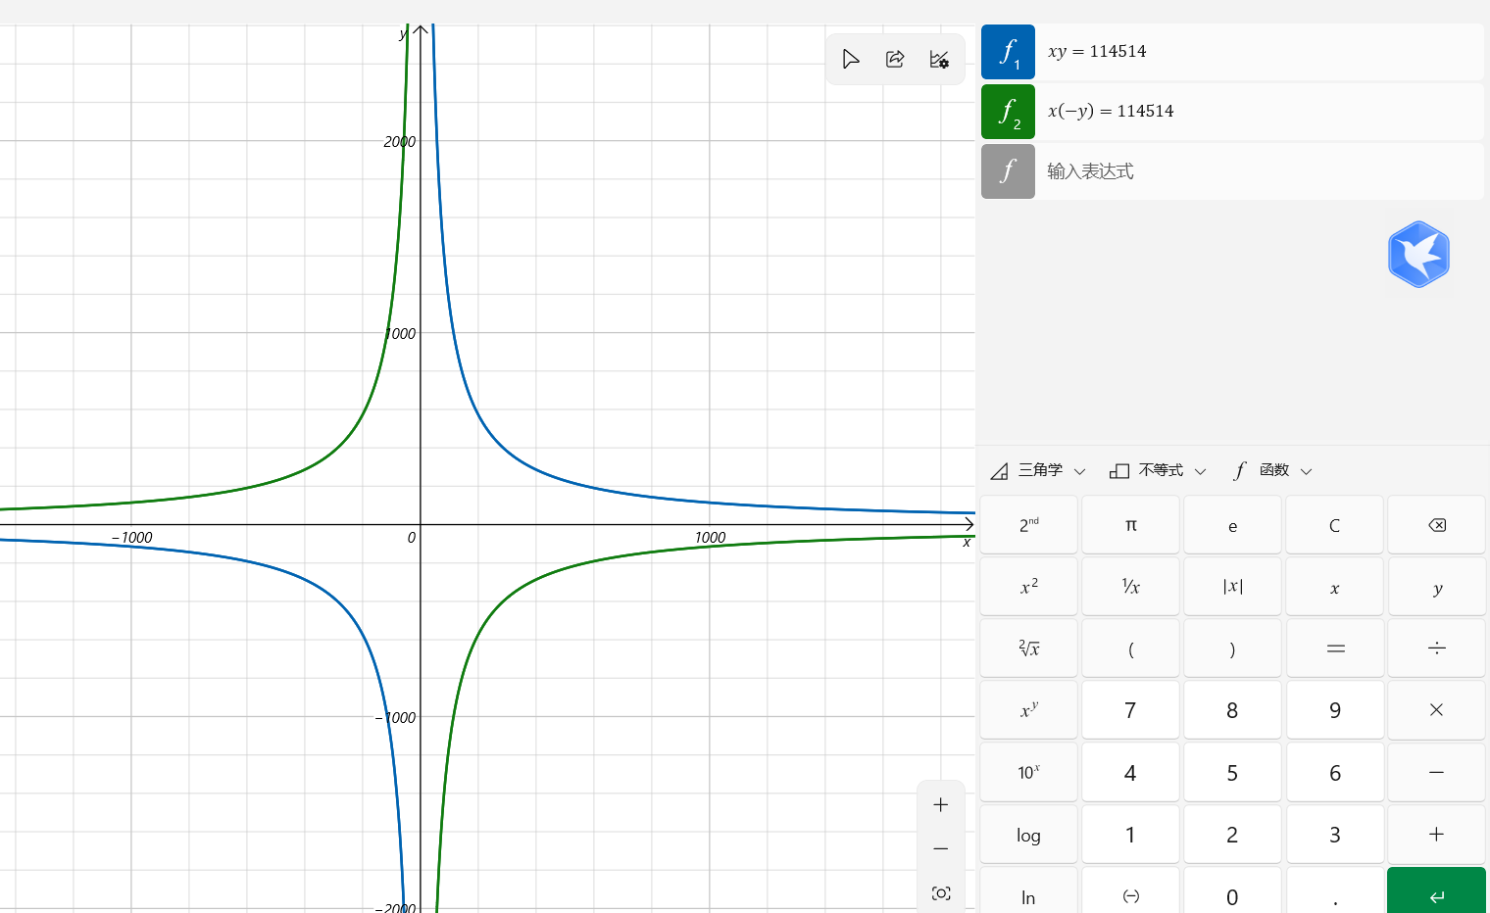This screenshot has width=1490, height=913.
Task: Open graph options settings icon
Action: click(939, 60)
